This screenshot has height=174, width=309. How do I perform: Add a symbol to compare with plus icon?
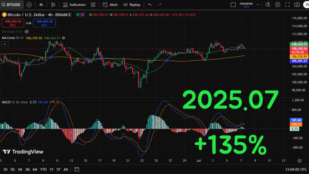click(x=29, y=5)
